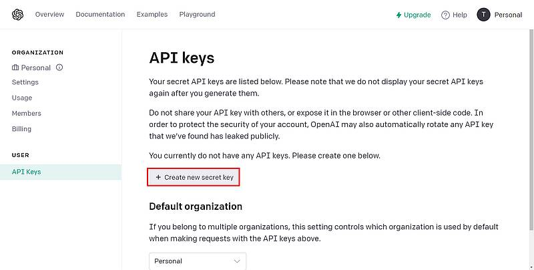Open the Documentation menu item
The image size is (534, 270).
tap(100, 15)
